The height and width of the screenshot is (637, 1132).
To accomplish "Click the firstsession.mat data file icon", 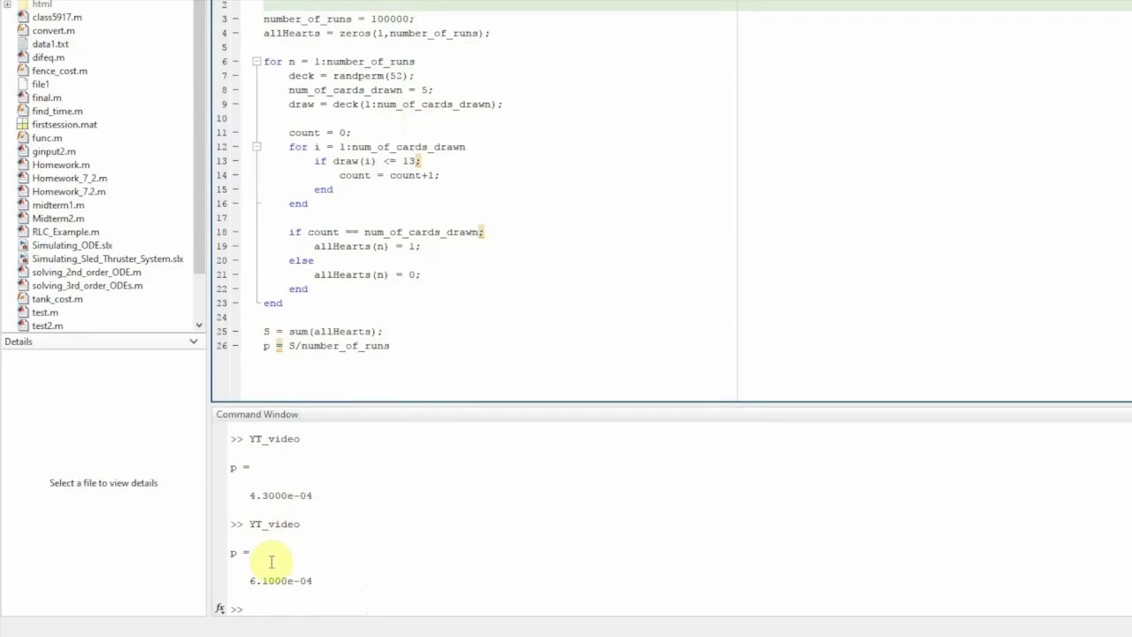I will pyautogui.click(x=23, y=125).
